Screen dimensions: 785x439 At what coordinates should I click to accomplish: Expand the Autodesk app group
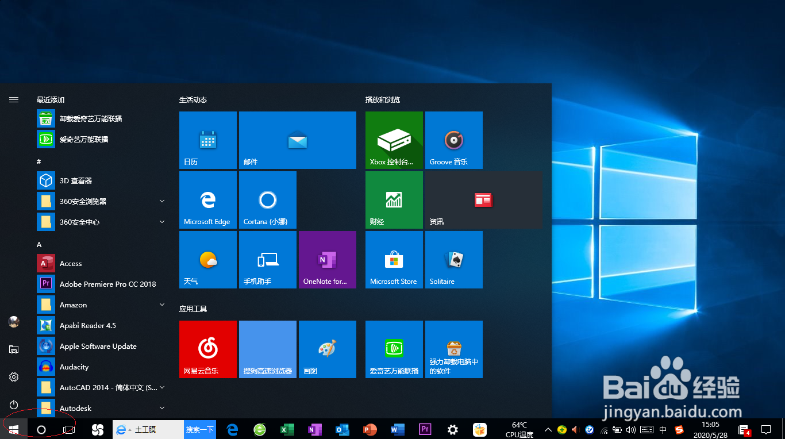point(161,408)
